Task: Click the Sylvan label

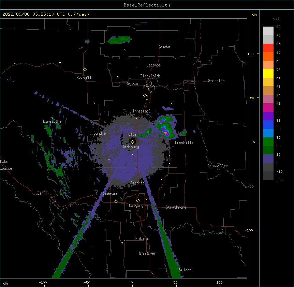Action: click(x=133, y=84)
